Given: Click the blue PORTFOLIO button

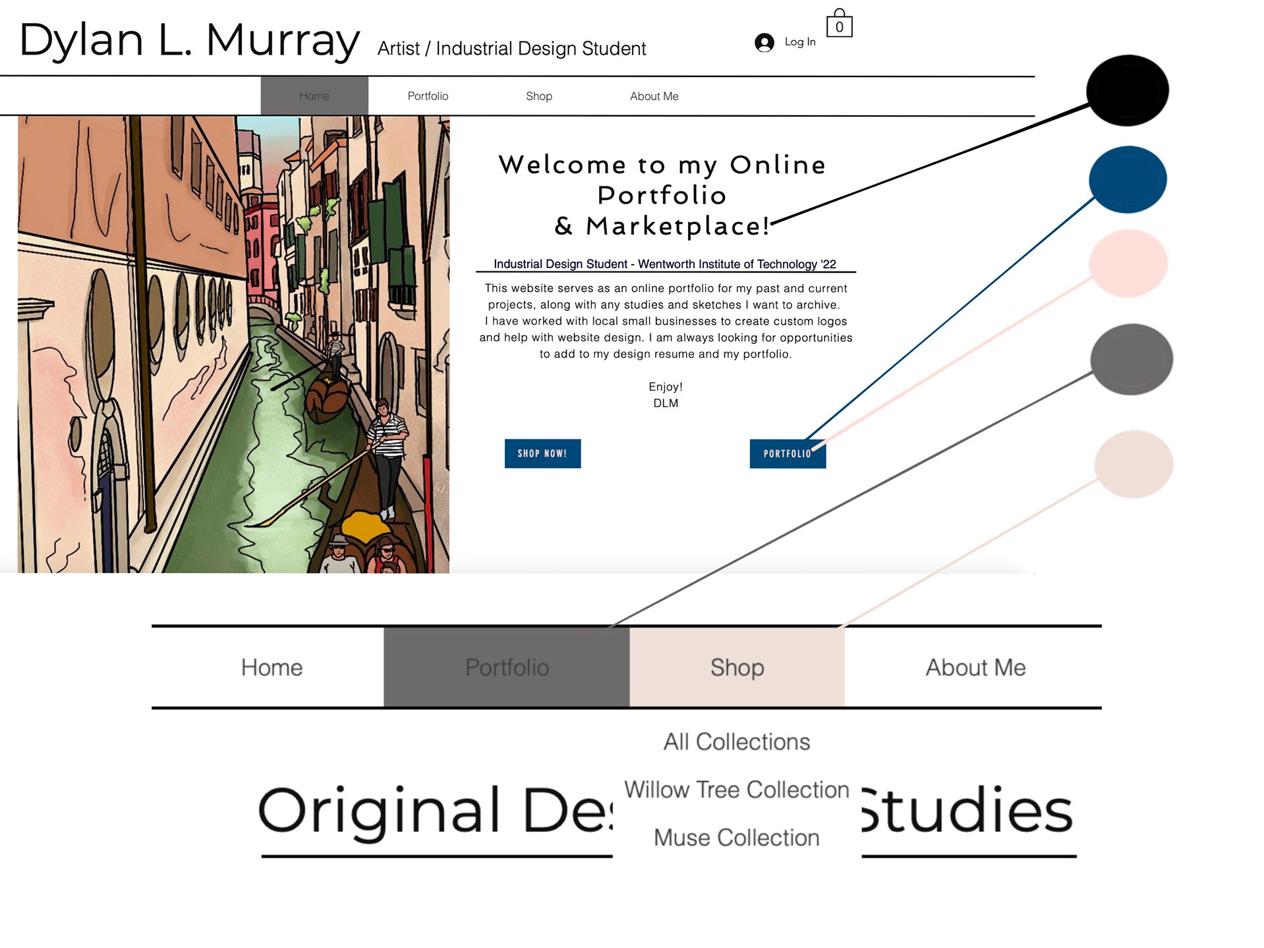Looking at the screenshot, I should pos(788,453).
